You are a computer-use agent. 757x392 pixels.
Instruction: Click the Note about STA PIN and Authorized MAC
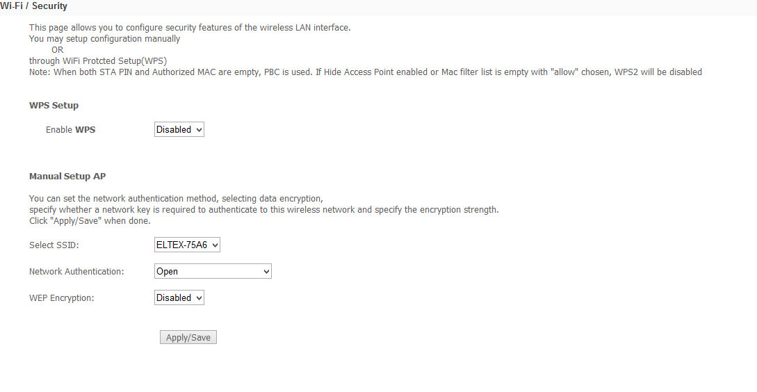point(366,72)
